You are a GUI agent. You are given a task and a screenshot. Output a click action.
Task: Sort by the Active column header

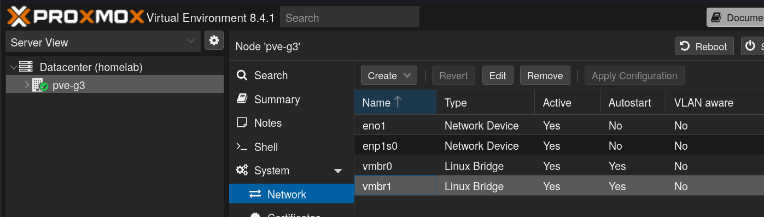point(567,102)
